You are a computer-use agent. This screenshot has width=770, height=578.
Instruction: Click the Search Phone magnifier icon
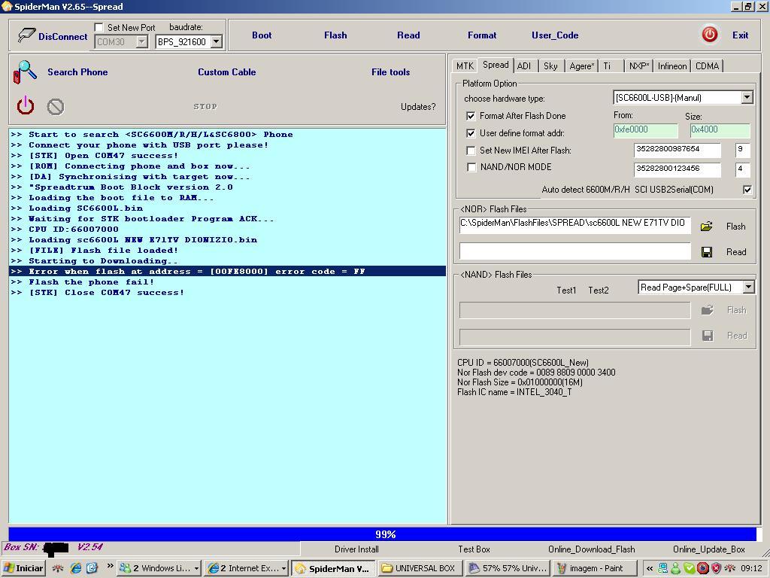click(x=25, y=71)
